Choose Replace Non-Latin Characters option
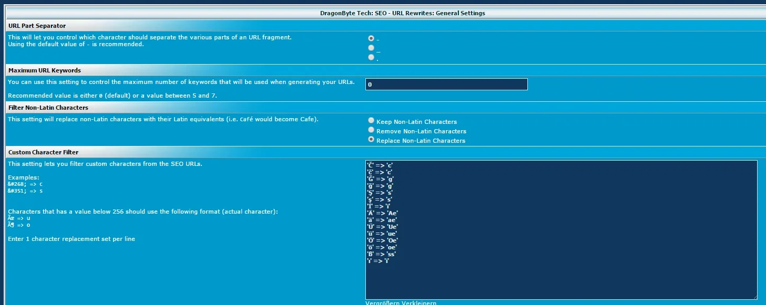 [371, 139]
